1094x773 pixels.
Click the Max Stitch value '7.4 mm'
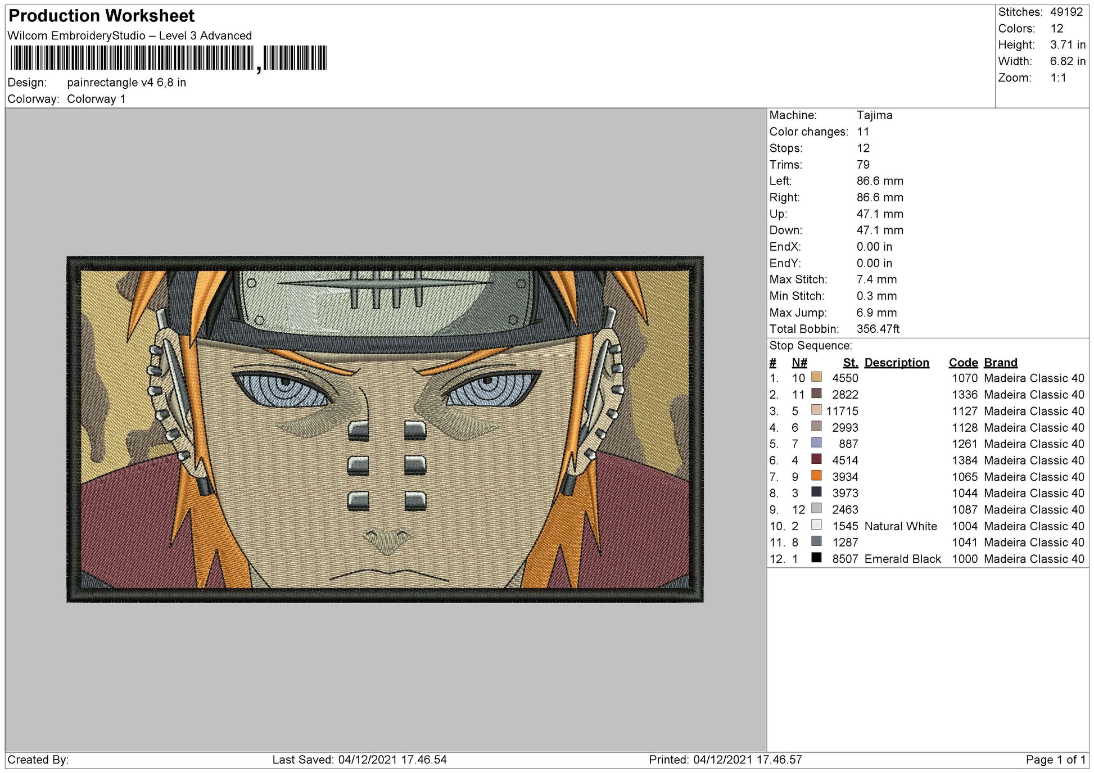(x=876, y=279)
